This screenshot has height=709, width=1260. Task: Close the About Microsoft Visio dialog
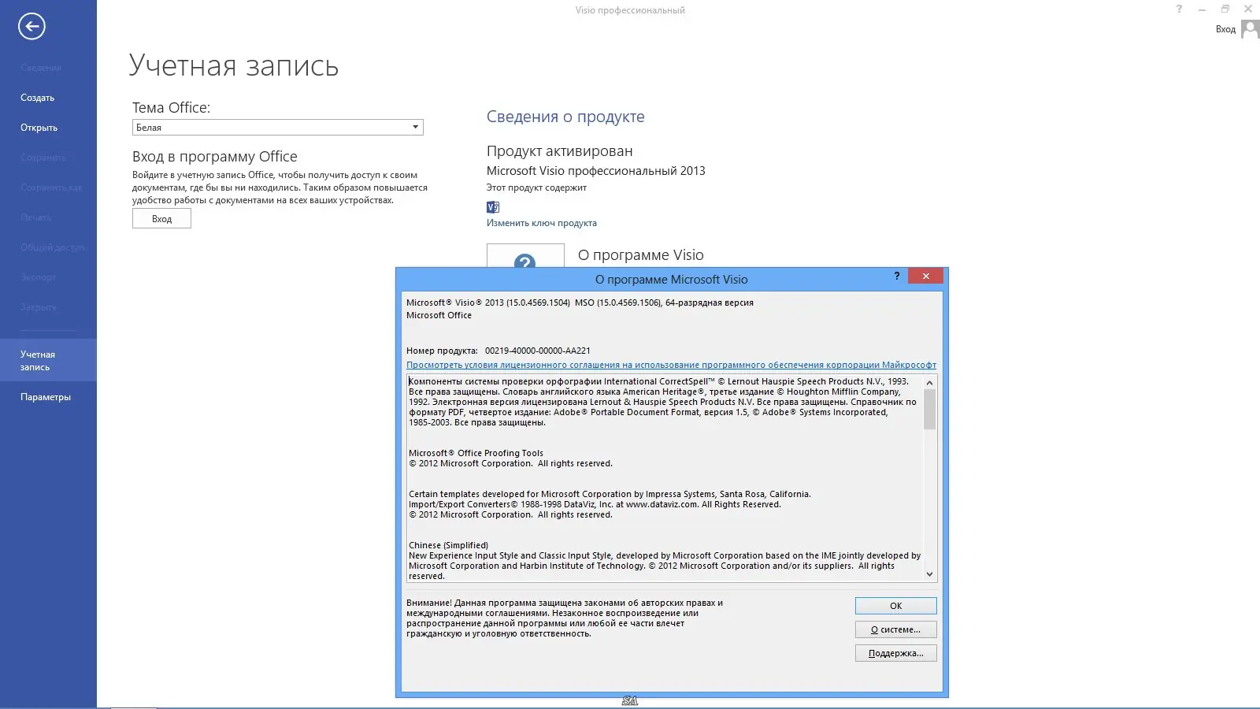pyautogui.click(x=926, y=276)
